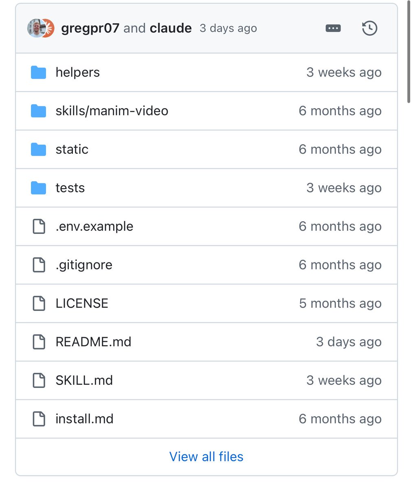Click '6 months ago' in install.md row
The image size is (413, 489).
pyautogui.click(x=340, y=419)
